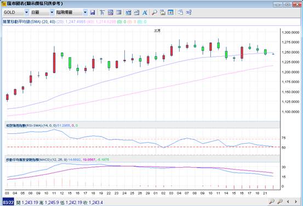Click the save floppy disk icon
The image size is (303, 206).
click(x=93, y=13)
